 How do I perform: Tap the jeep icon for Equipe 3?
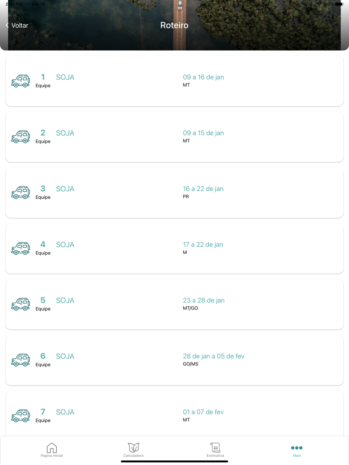pos(21,192)
